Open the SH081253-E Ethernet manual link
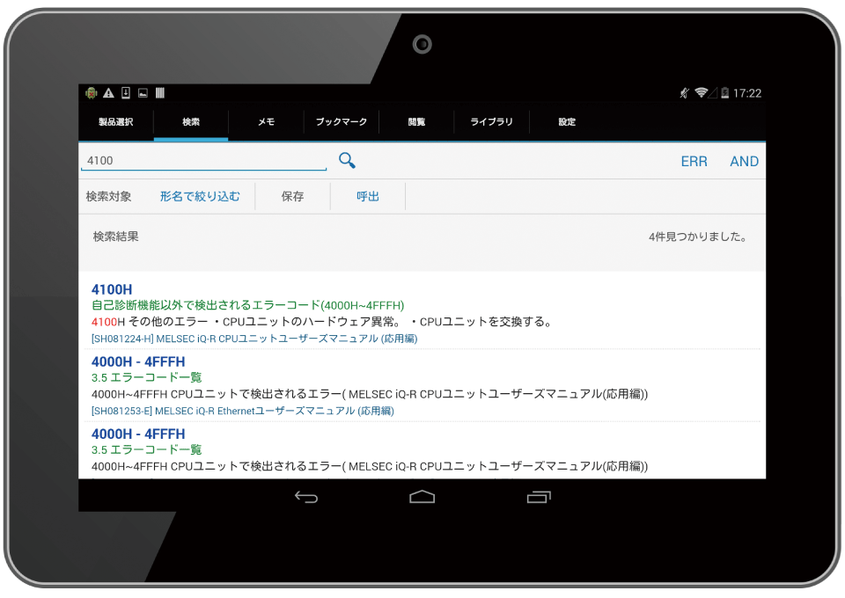Screen dimensions: 845x598 [x=242, y=411]
